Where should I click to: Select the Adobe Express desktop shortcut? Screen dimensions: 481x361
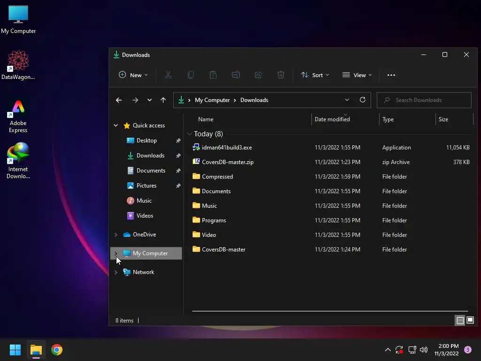pos(18,117)
